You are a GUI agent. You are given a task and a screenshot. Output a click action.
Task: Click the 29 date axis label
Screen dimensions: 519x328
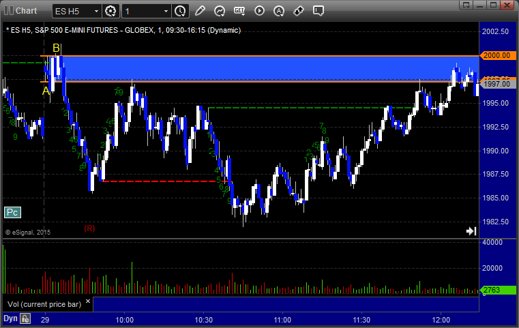(x=45, y=320)
